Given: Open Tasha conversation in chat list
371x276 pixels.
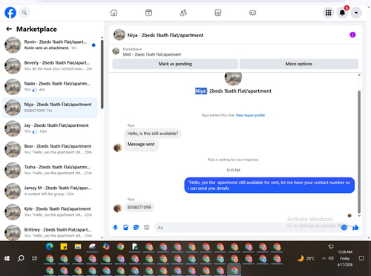Looking at the screenshot, I should pos(50,170).
